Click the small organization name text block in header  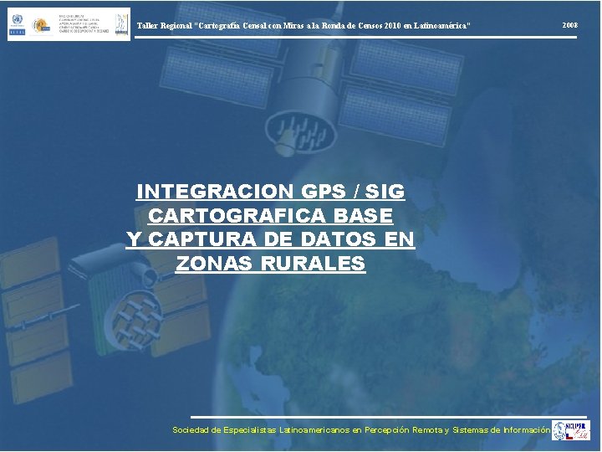tap(84, 24)
